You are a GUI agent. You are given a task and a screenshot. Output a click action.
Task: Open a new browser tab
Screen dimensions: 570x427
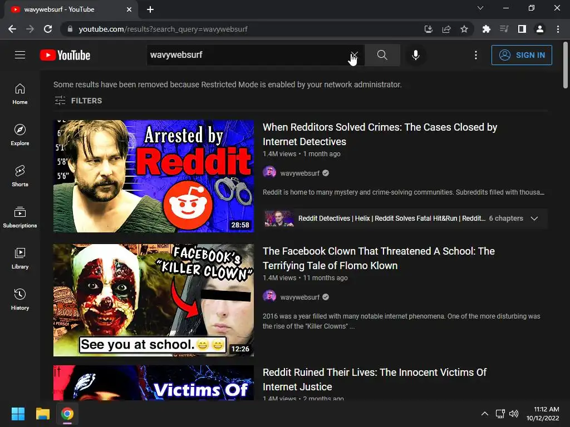point(150,9)
